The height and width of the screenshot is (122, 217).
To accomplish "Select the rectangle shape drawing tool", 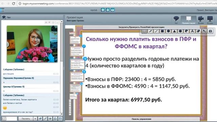I will tap(162, 31).
